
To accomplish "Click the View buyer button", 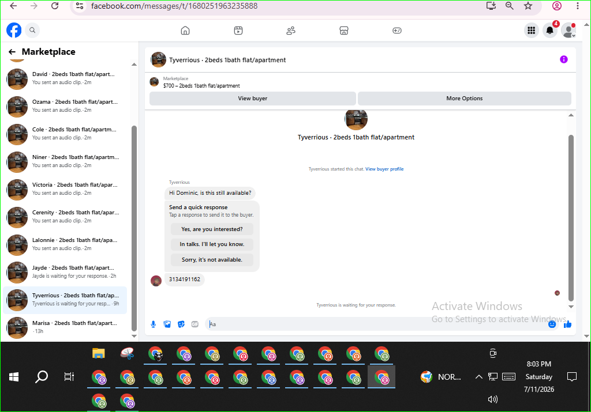I will (253, 98).
